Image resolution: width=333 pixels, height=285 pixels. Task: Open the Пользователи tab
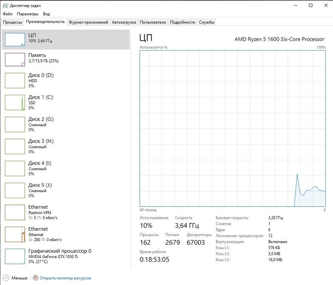pos(153,22)
